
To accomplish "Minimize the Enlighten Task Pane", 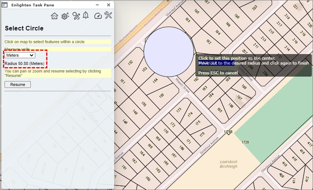I will pos(97,5).
